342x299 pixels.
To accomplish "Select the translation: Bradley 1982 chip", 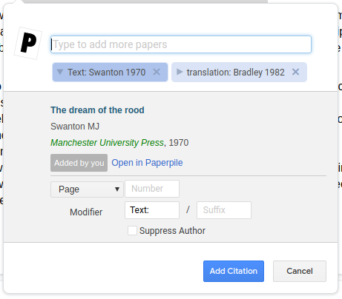I will pyautogui.click(x=235, y=73).
